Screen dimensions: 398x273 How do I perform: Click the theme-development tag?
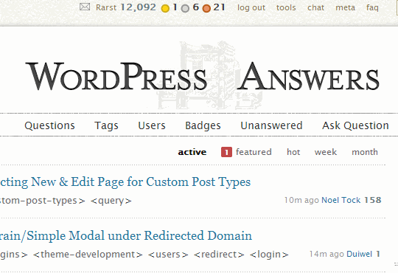(x=88, y=255)
